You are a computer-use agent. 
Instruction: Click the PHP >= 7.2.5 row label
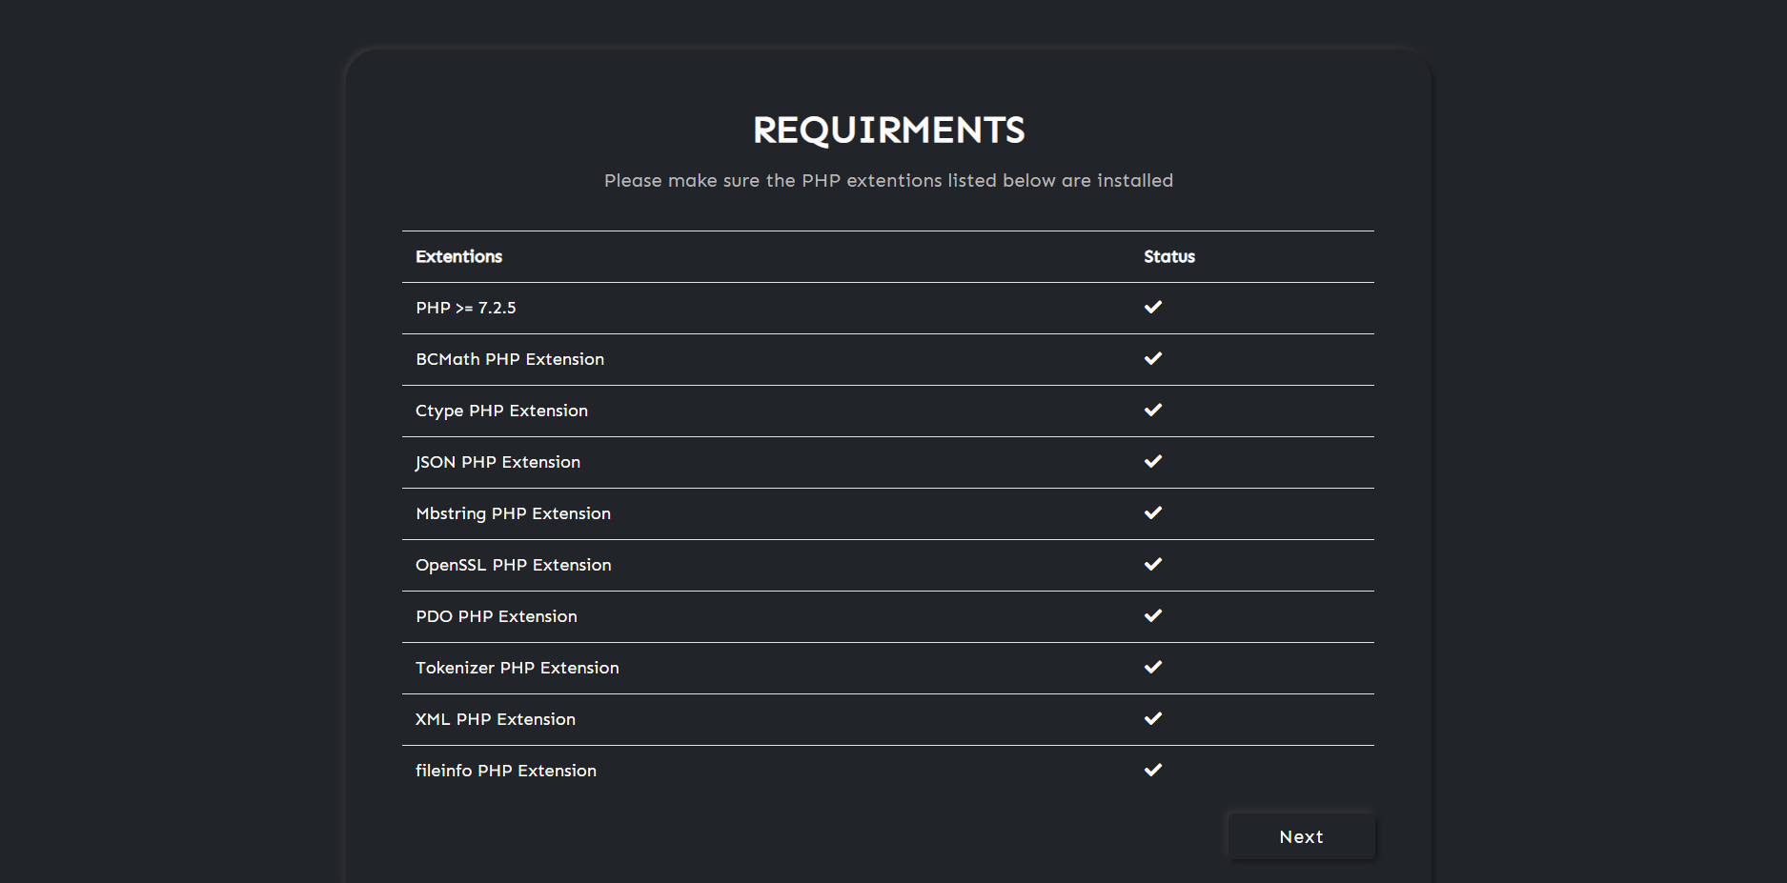pos(465,308)
